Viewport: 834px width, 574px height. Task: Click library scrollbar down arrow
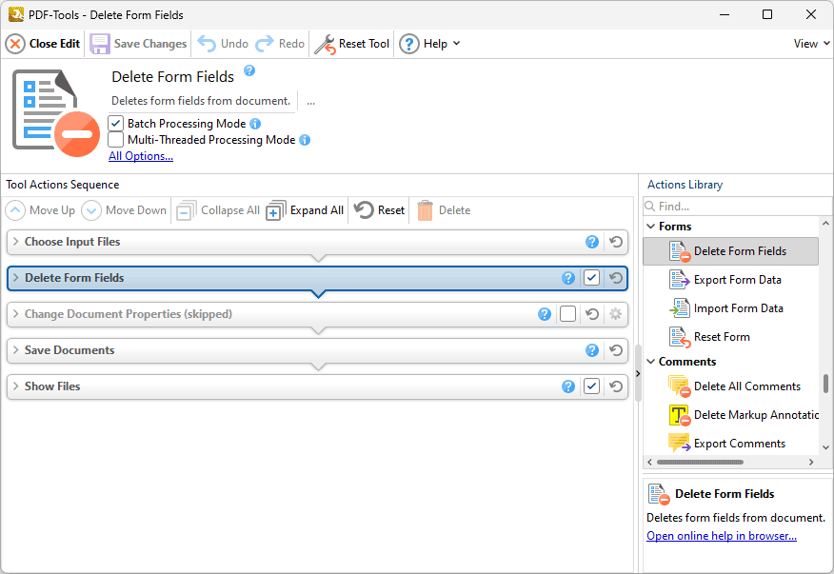click(825, 447)
